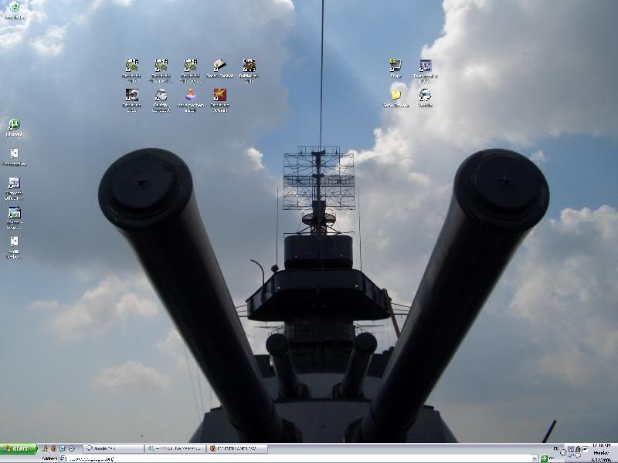Image resolution: width=618 pixels, height=463 pixels.
Task: Open the Microsoft Office shortcut on desktop
Action: tap(14, 188)
